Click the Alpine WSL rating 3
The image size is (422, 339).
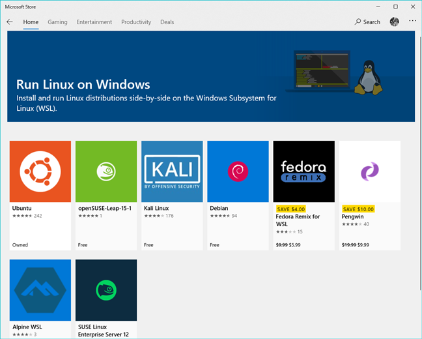click(x=25, y=334)
